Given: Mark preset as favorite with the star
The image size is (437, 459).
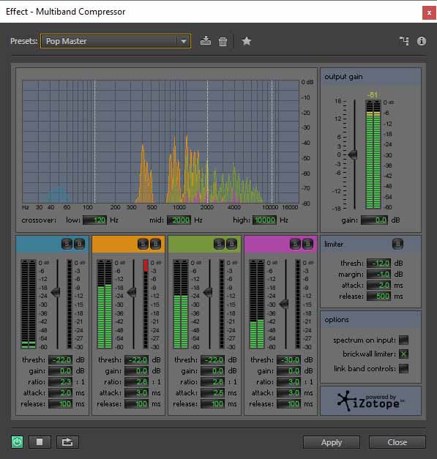Looking at the screenshot, I should click(247, 41).
